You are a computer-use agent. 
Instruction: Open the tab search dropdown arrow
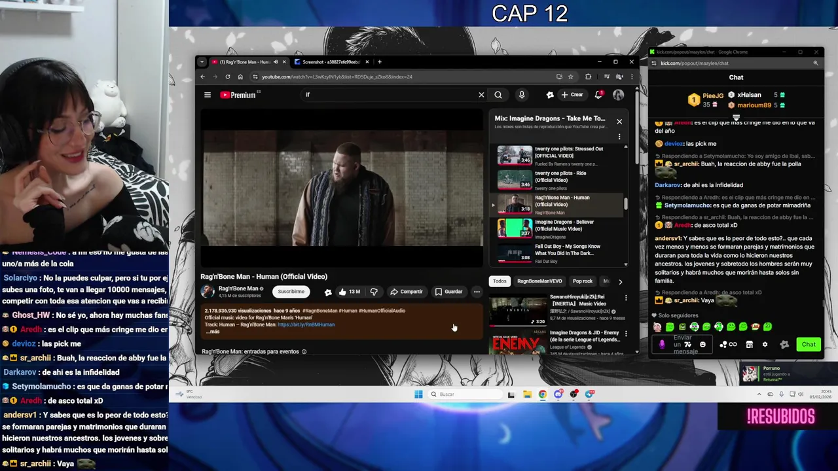(202, 62)
